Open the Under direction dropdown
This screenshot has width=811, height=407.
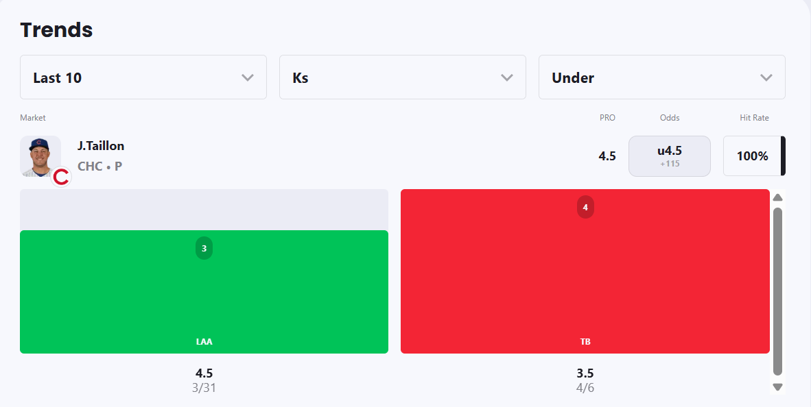pos(661,77)
